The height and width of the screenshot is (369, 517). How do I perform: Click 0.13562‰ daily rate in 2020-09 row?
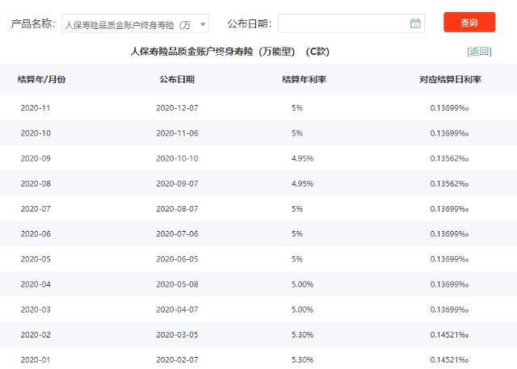449,158
